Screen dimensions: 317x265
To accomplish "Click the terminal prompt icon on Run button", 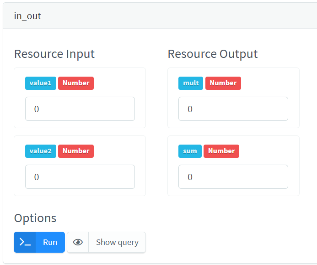I will click(x=25, y=242).
